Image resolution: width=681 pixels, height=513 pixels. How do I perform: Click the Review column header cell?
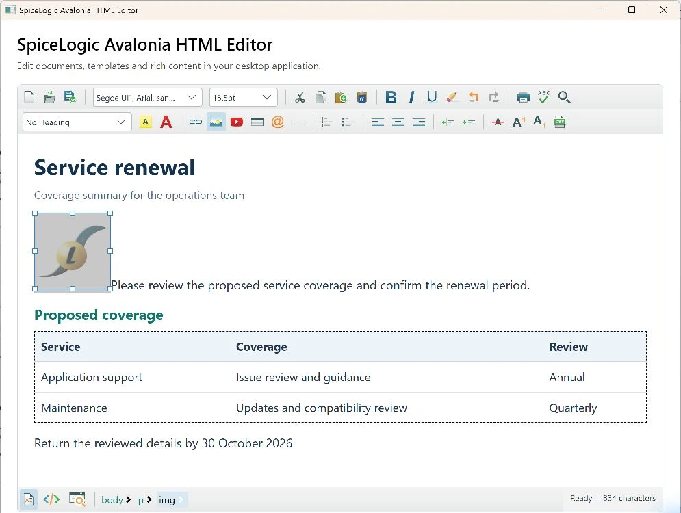pos(595,347)
